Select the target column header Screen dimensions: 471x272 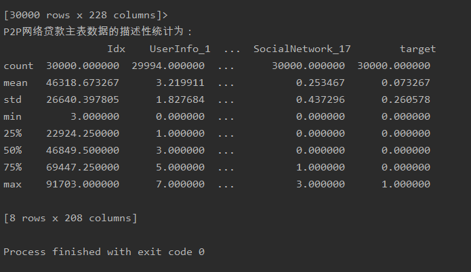[417, 49]
